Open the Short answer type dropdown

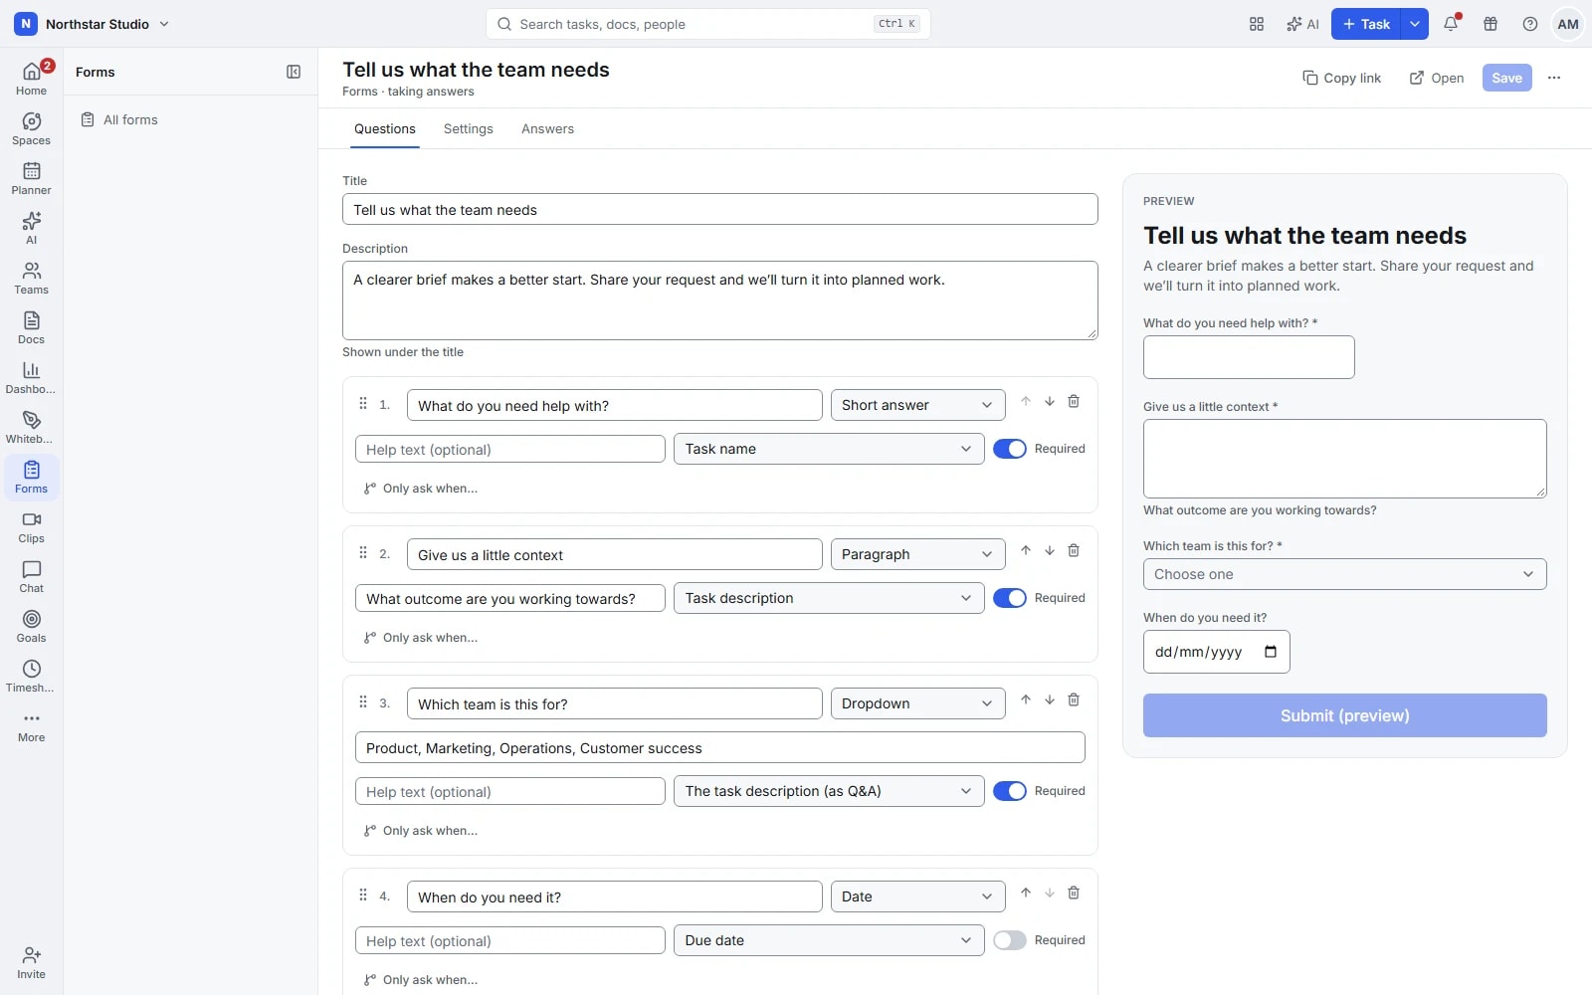pyautogui.click(x=918, y=405)
